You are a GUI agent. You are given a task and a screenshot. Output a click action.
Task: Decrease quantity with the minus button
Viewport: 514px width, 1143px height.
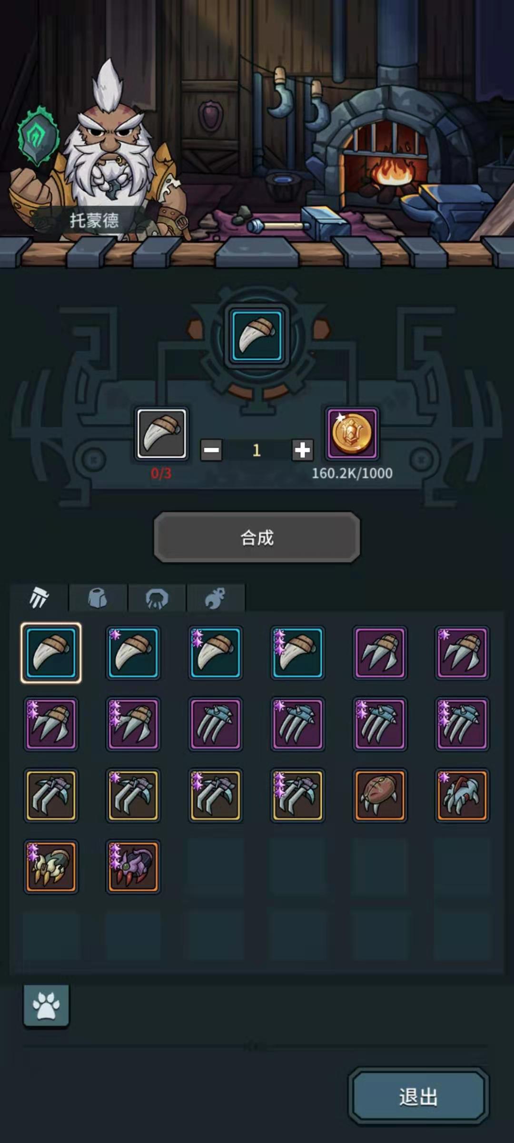pyautogui.click(x=211, y=450)
